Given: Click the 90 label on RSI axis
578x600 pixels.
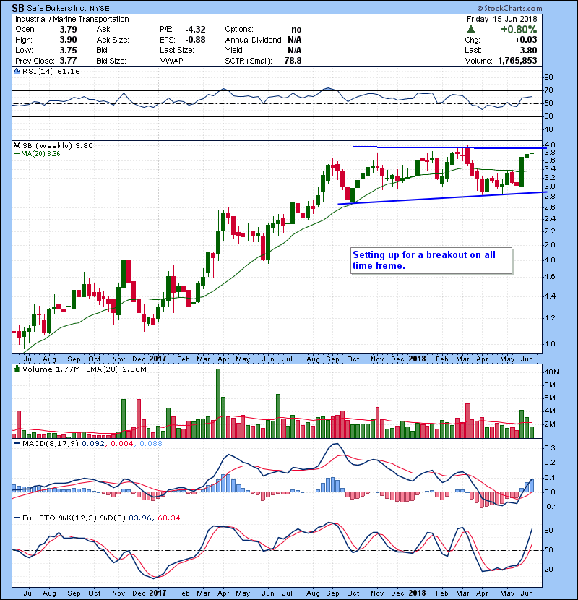Looking at the screenshot, I should 548,77.
